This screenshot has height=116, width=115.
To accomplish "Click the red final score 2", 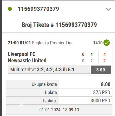I will pyautogui.click(x=104, y=61).
